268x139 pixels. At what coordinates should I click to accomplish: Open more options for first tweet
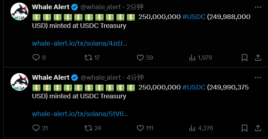pos(258,7)
